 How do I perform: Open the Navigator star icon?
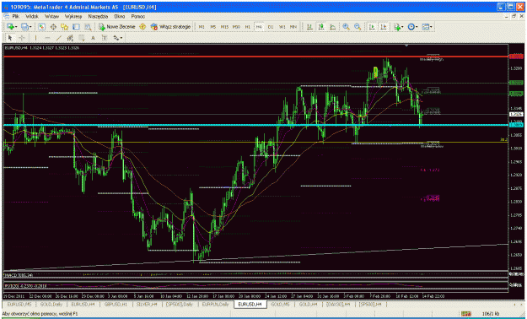[x=65, y=27]
